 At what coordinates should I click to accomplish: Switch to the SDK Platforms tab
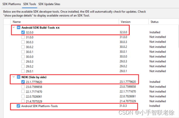[x=12, y=4]
